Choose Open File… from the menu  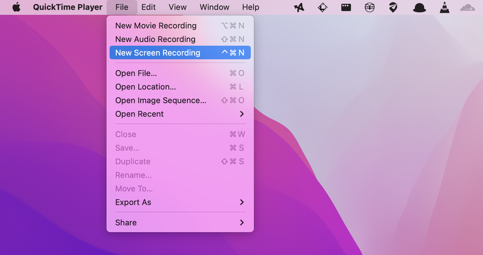click(180, 73)
